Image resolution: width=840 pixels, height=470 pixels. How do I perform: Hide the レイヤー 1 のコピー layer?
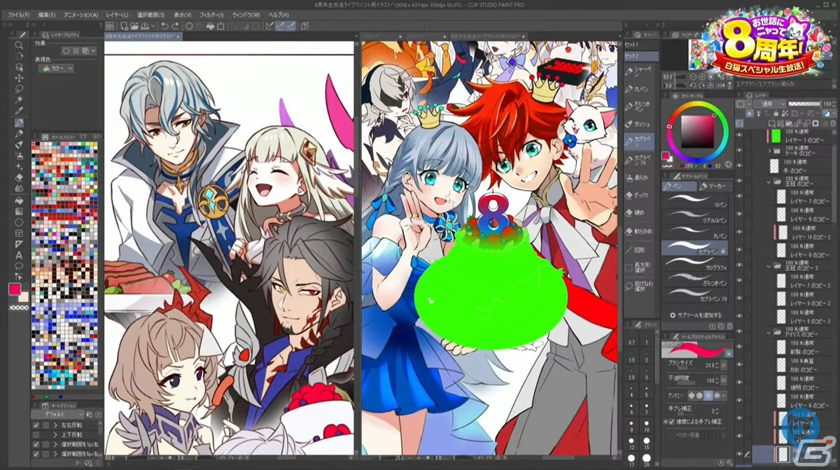(739, 136)
